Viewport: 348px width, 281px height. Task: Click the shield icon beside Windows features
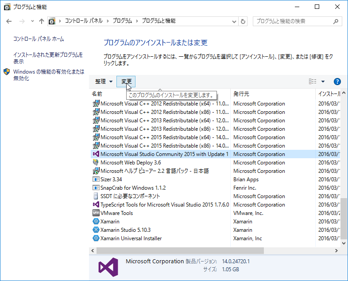pyautogui.click(x=7, y=72)
